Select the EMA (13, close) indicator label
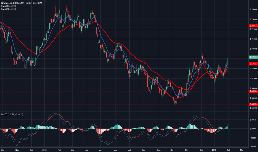Image resolution: width=258 pixels, height=152 pixels. 9,6
